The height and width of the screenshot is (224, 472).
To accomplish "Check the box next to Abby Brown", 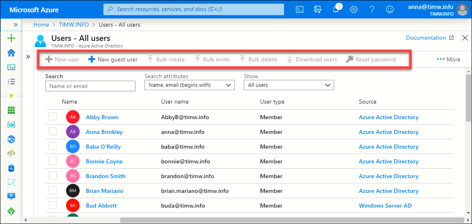I will coord(53,117).
